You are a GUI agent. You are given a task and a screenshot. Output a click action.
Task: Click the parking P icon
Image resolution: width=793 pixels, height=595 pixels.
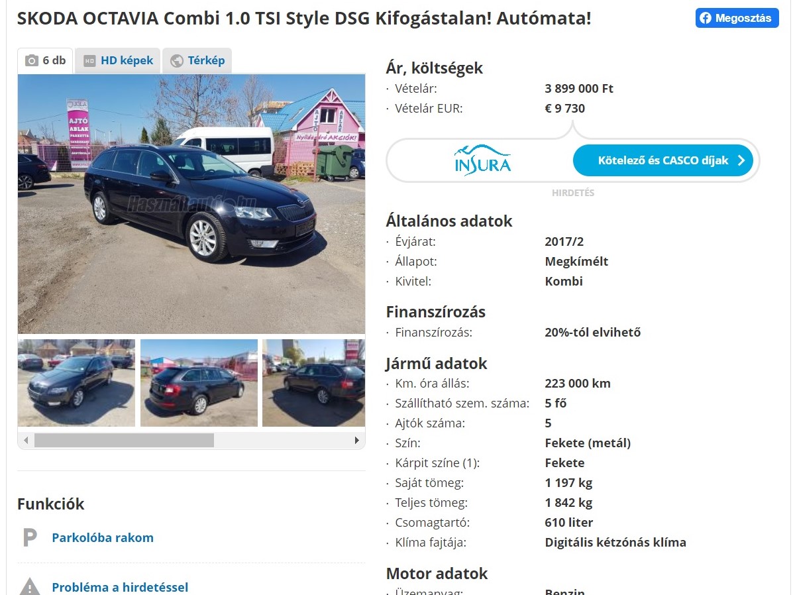coord(30,537)
